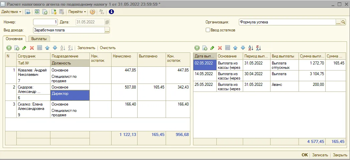The image size is (350, 160).
Task: Select employee Сидоров: Александр cell
Action: pyautogui.click(x=33, y=90)
